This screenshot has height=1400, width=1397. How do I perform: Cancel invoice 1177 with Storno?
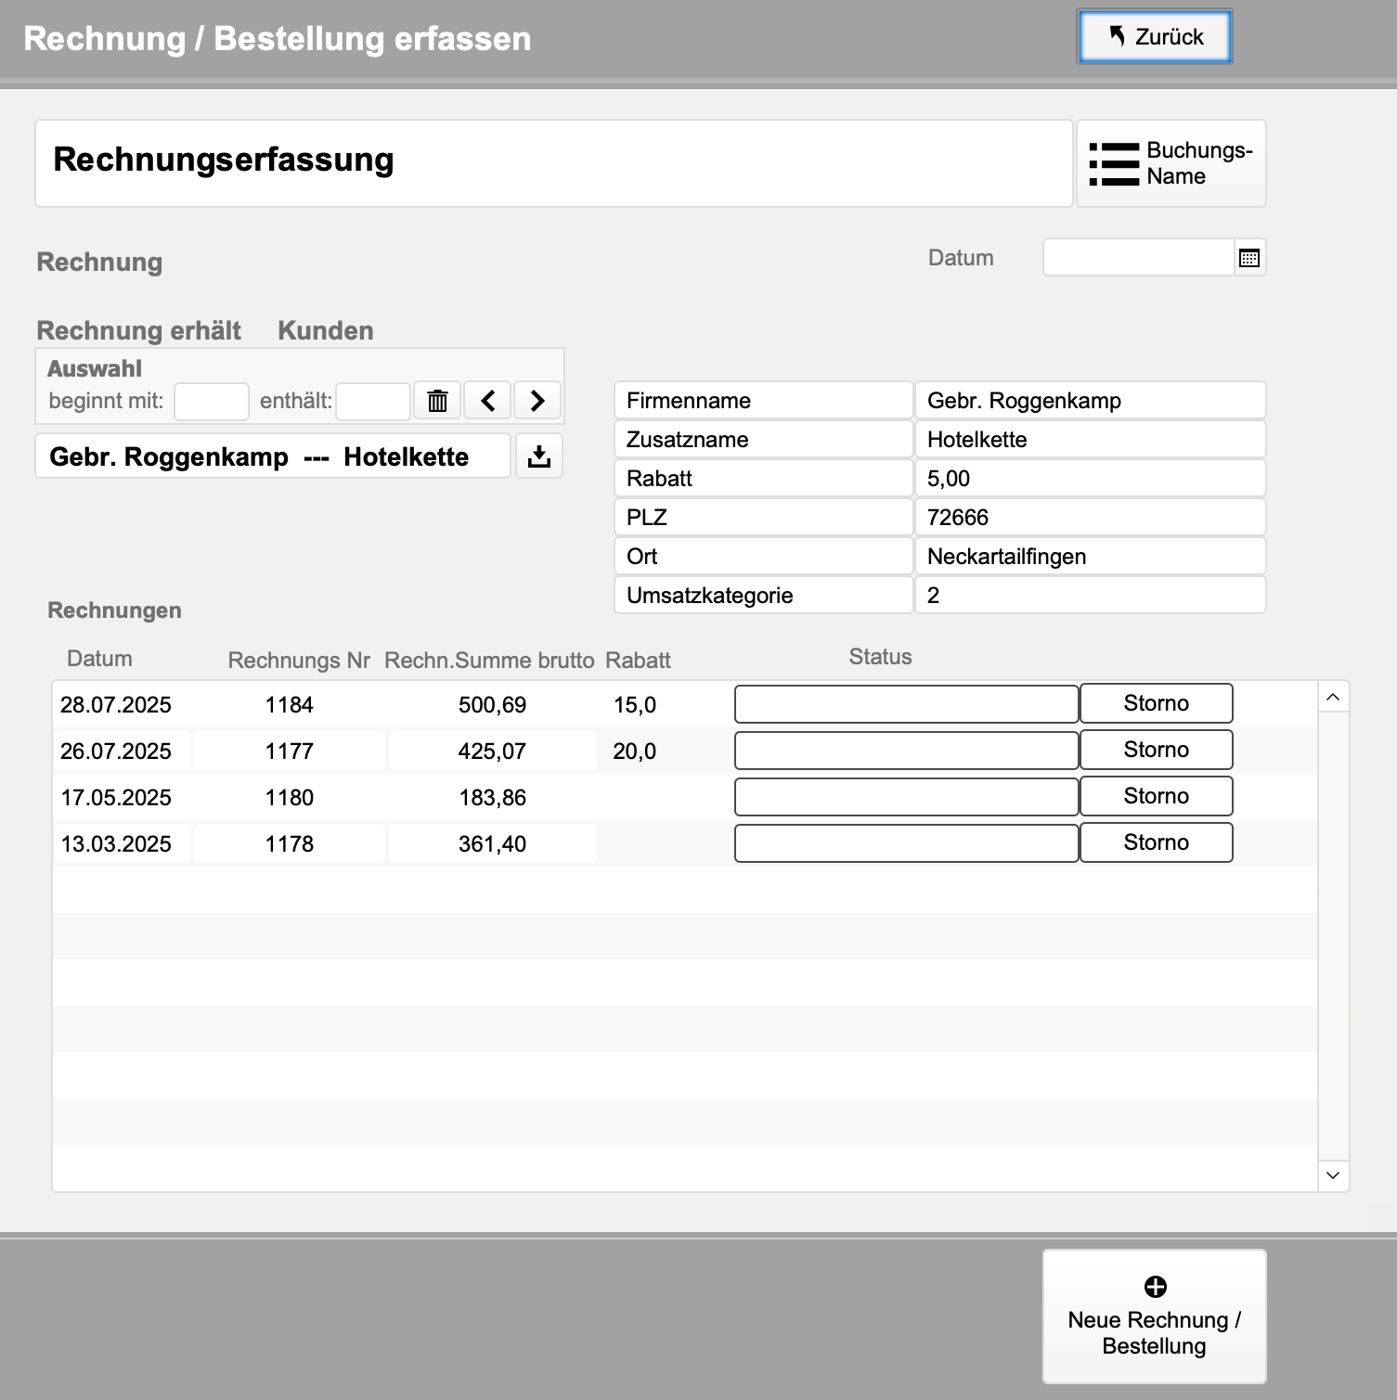click(x=1156, y=750)
